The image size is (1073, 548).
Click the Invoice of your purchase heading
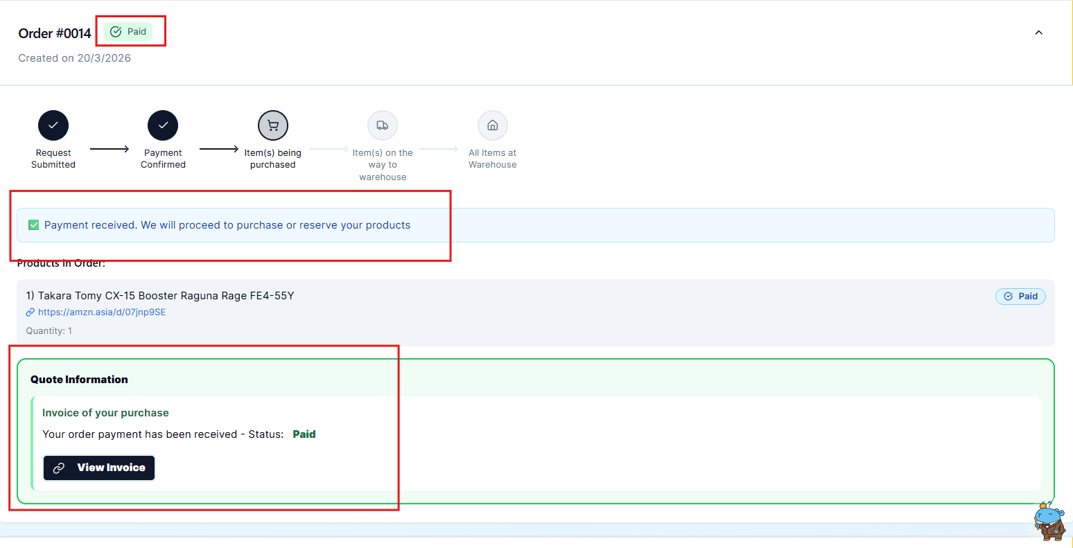click(x=105, y=413)
